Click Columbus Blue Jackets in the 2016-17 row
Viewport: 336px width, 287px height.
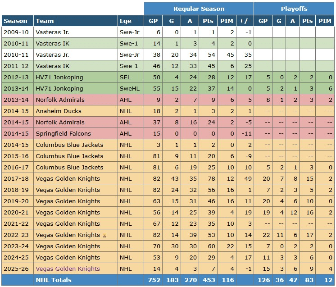69,168
